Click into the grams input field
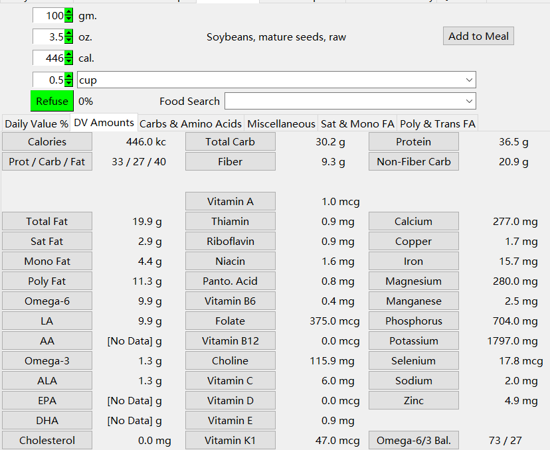Viewport: 550px width, 450px height. coord(48,16)
